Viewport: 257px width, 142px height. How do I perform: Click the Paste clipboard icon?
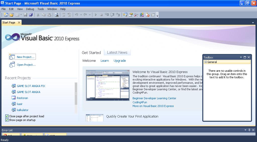(x=49, y=15)
